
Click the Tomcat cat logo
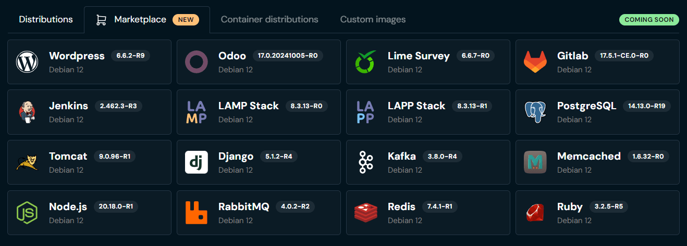(x=27, y=162)
